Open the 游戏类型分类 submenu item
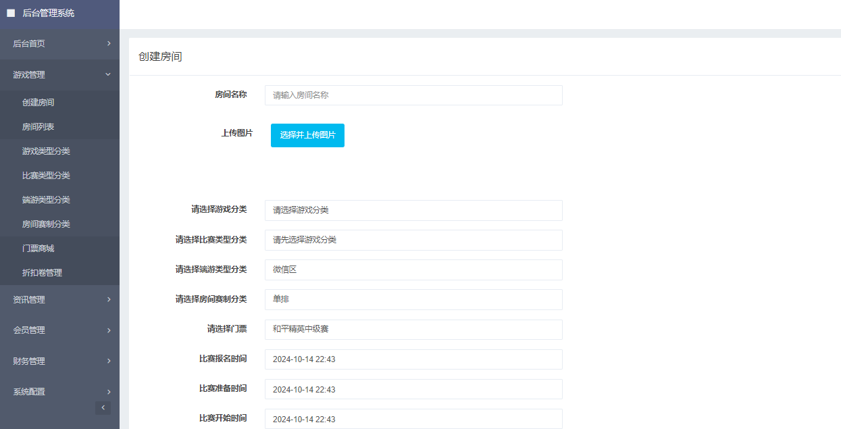Viewport: 841px width, 429px height. pyautogui.click(x=46, y=151)
